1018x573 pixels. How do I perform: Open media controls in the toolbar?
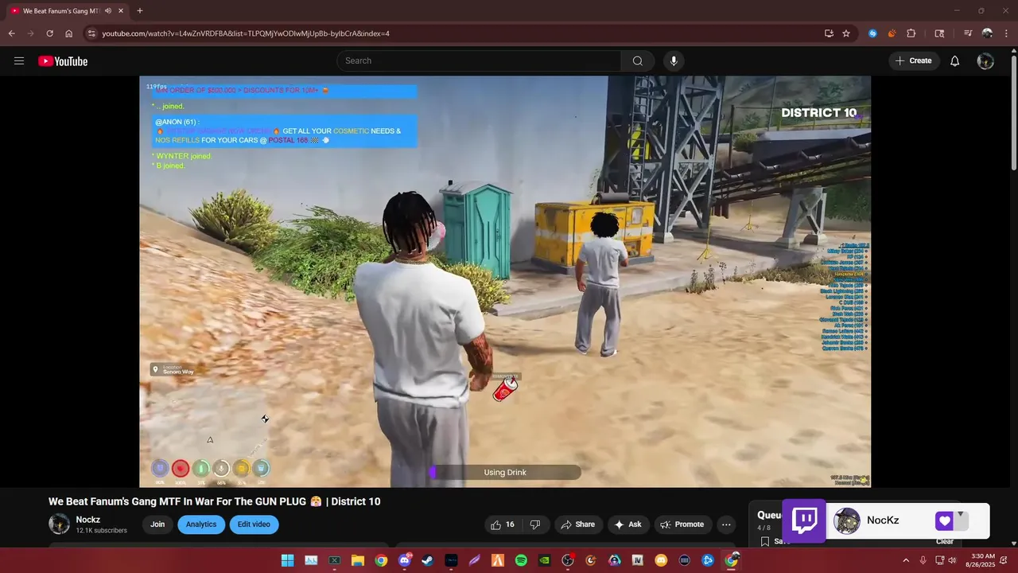click(968, 33)
